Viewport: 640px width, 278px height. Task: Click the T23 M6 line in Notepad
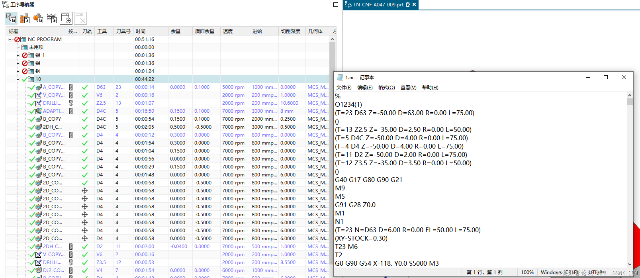pyautogui.click(x=346, y=247)
